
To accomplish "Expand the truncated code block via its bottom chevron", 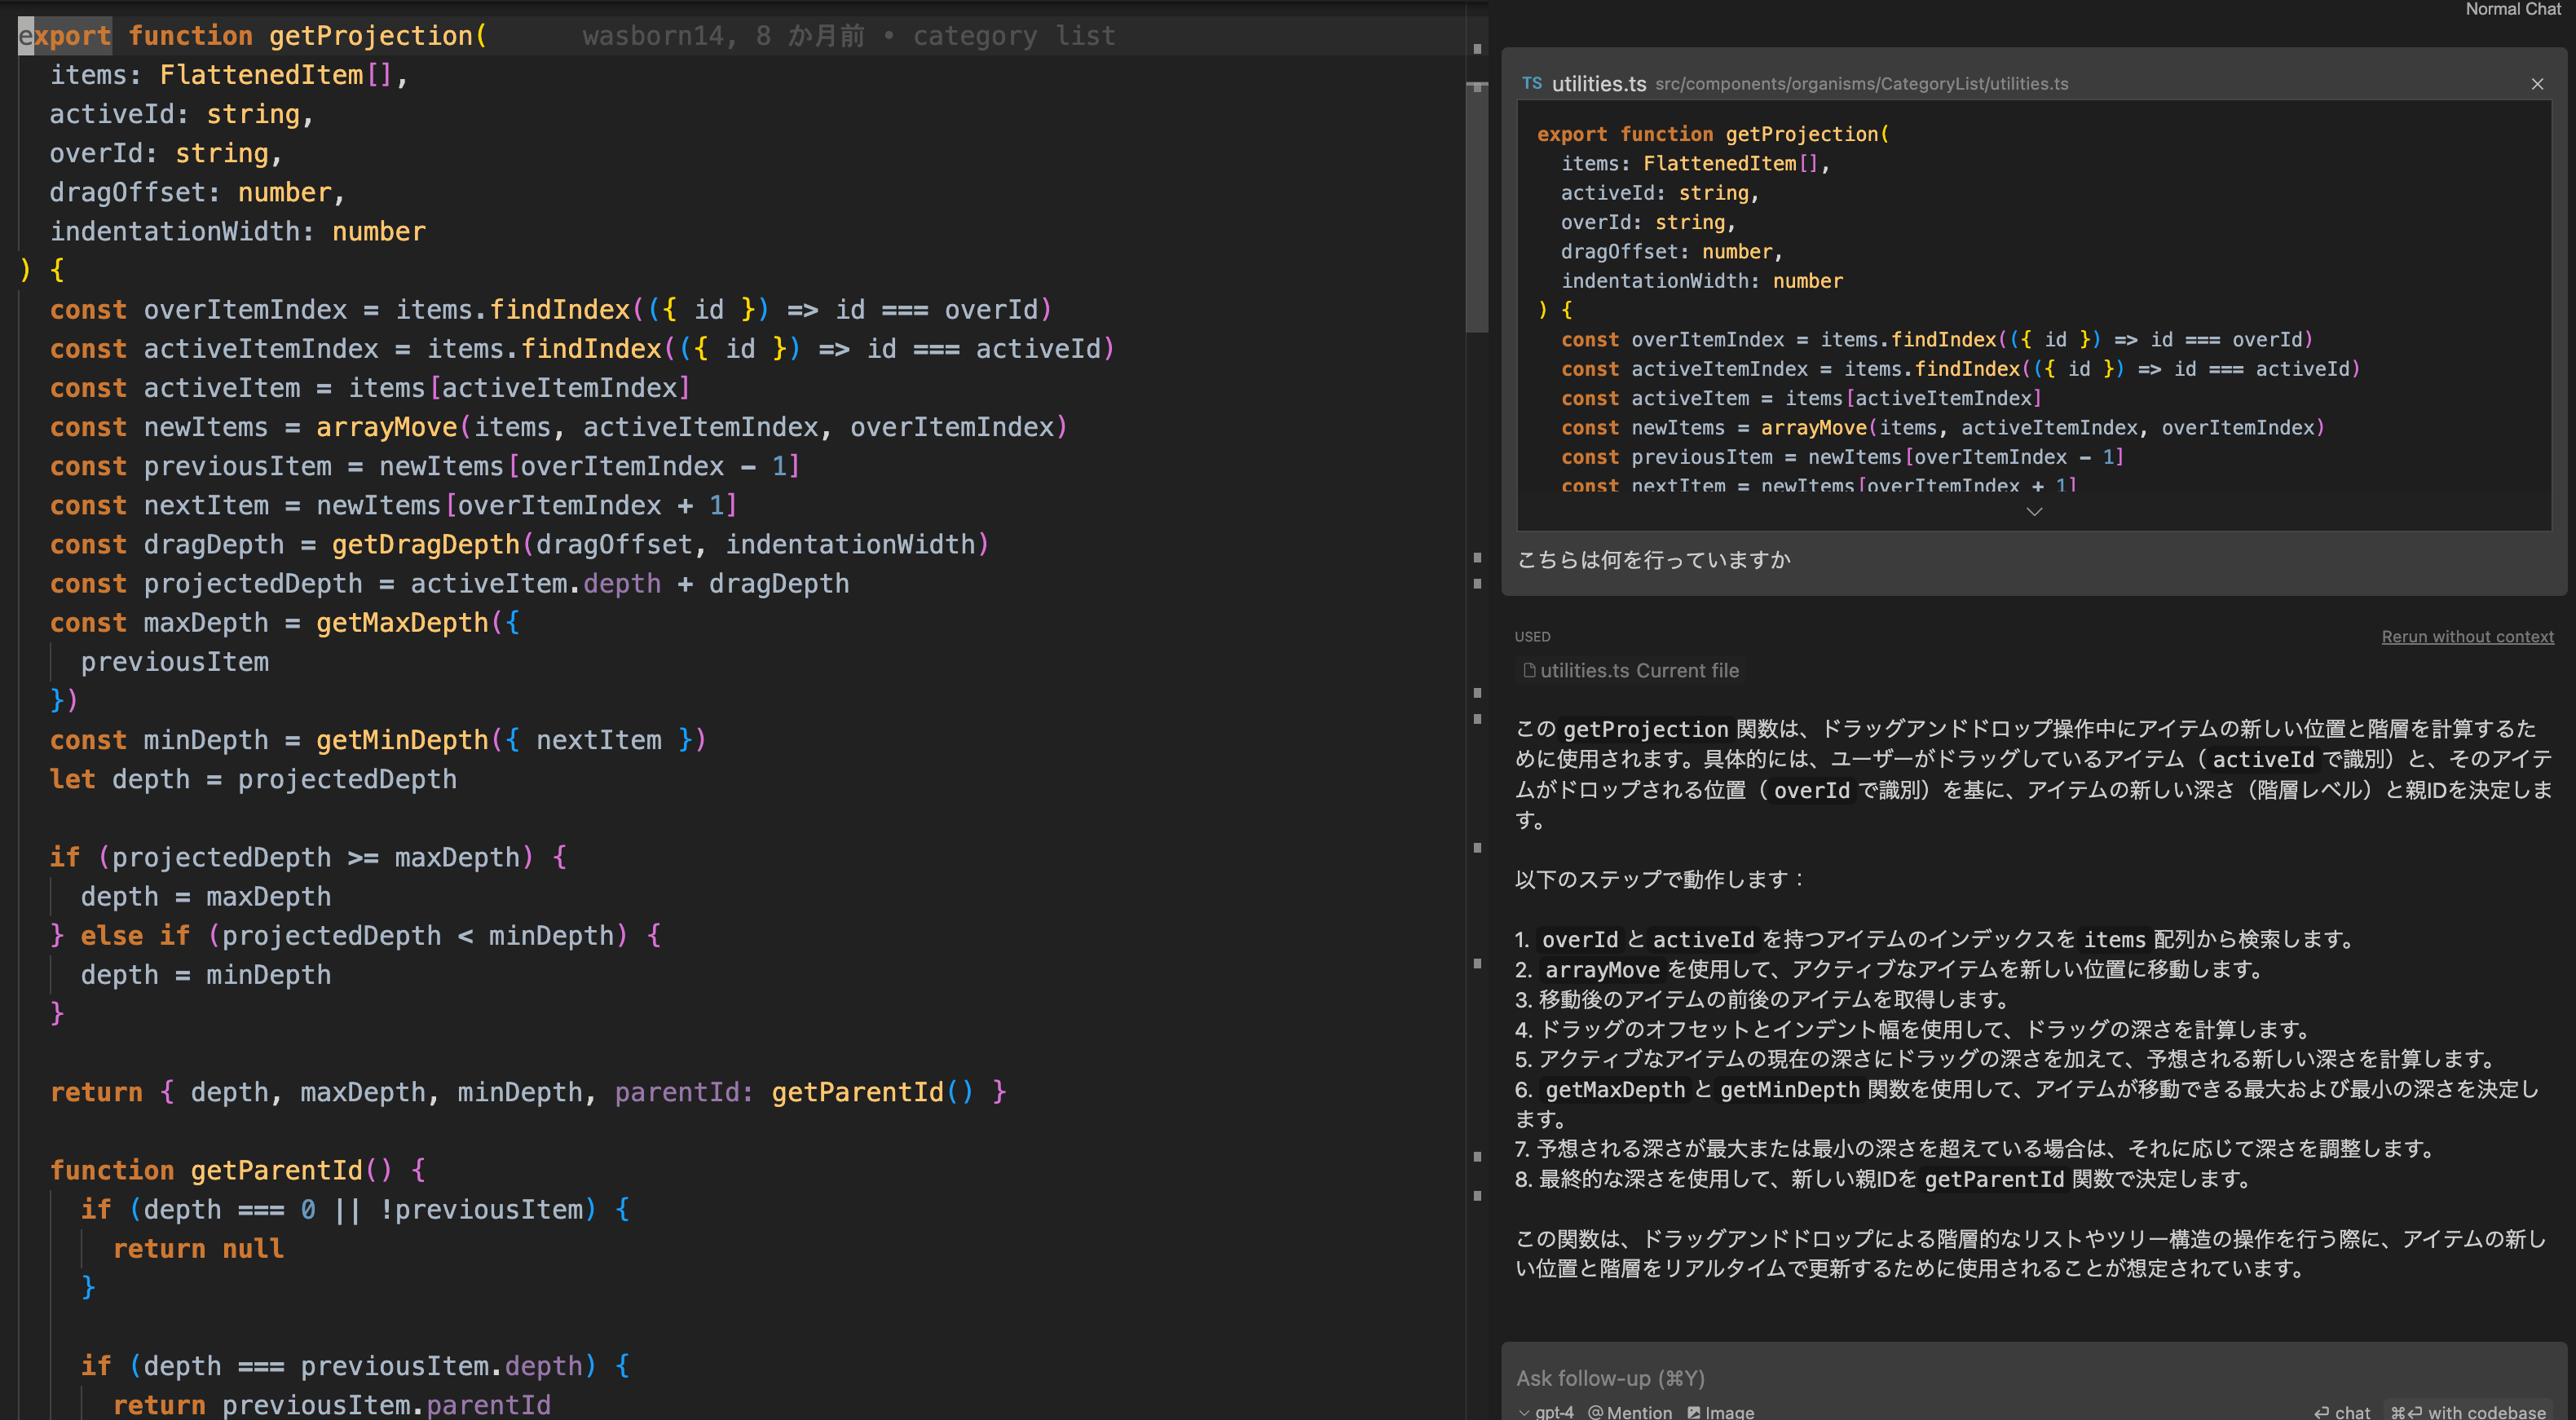I will (x=2035, y=512).
